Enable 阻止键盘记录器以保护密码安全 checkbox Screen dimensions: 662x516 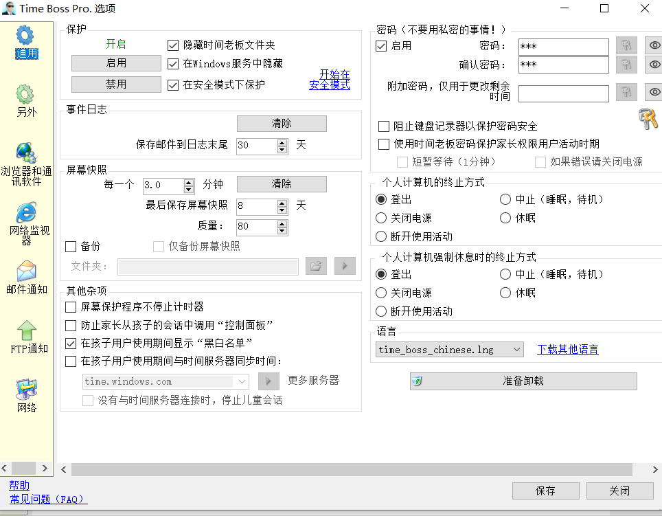384,126
